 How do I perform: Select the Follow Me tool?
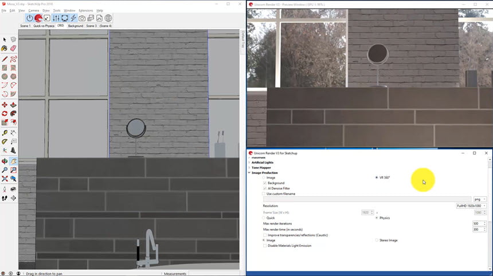tap(13, 113)
